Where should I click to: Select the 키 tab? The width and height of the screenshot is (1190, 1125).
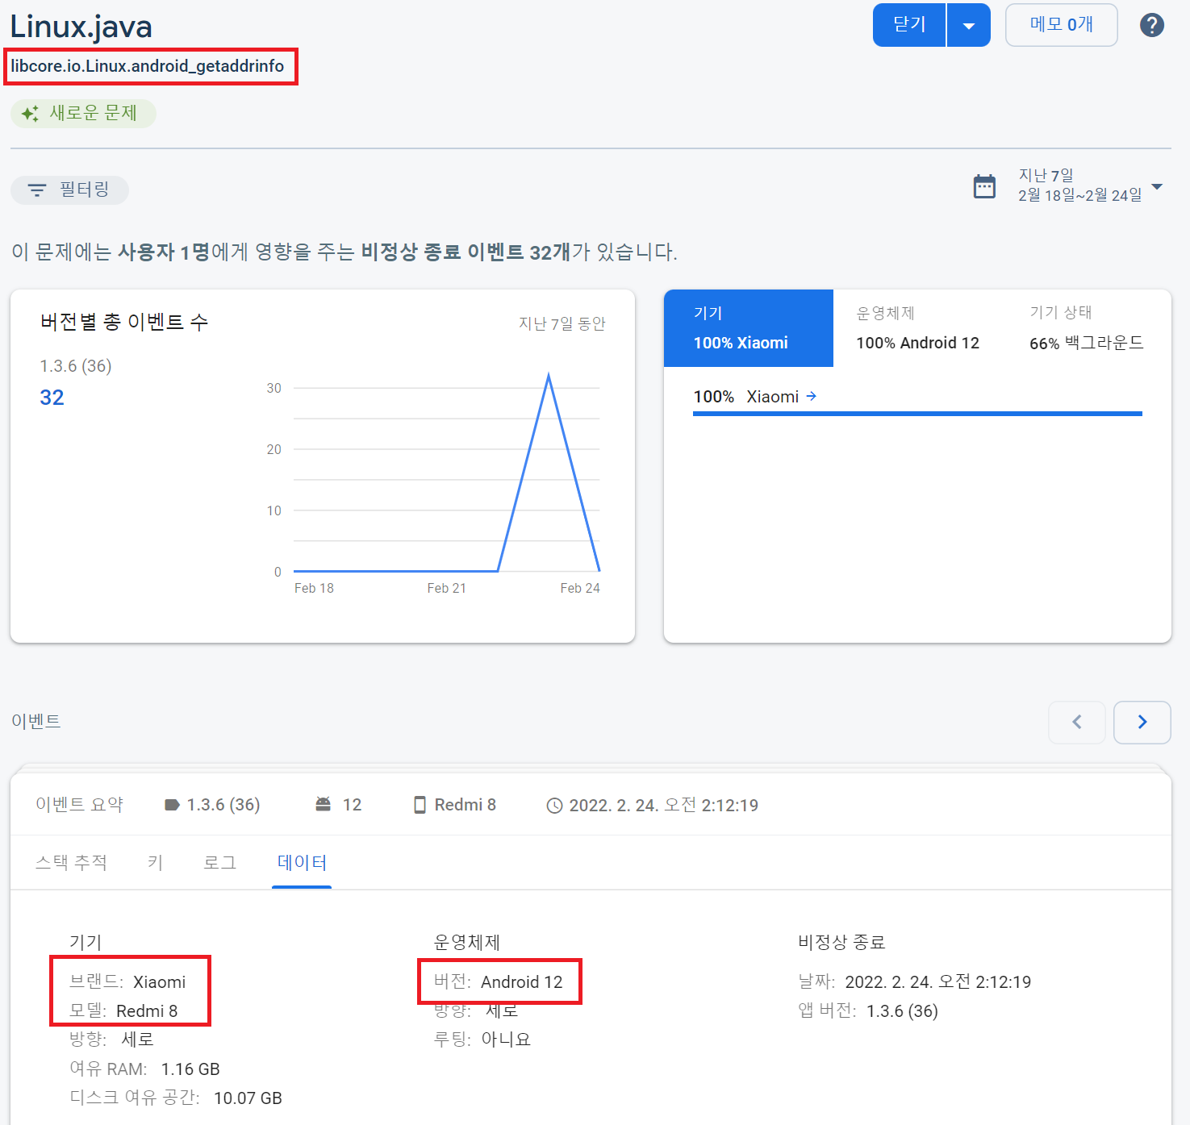(x=155, y=862)
